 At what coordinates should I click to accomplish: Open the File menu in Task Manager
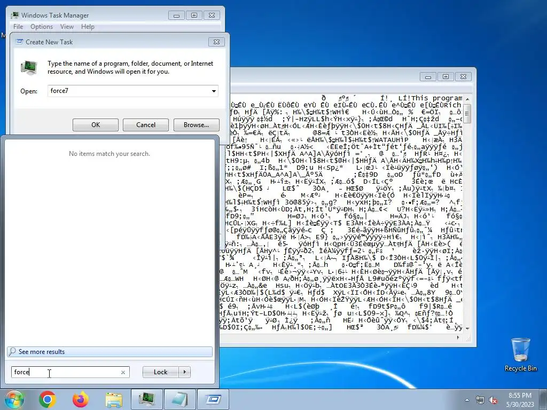click(x=18, y=27)
